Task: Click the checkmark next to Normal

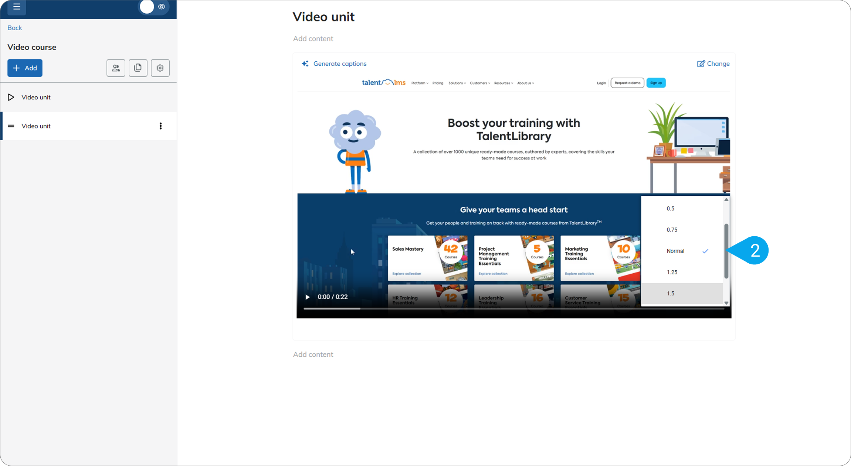Action: (705, 251)
